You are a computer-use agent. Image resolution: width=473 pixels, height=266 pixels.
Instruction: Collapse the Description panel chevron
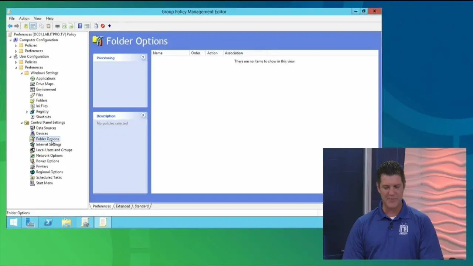[x=143, y=116]
